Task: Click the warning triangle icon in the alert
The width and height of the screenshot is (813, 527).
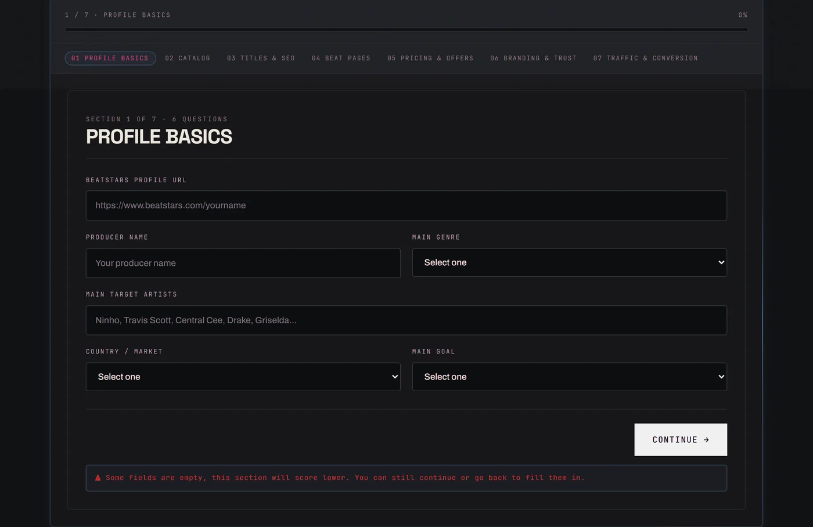Action: coord(98,478)
